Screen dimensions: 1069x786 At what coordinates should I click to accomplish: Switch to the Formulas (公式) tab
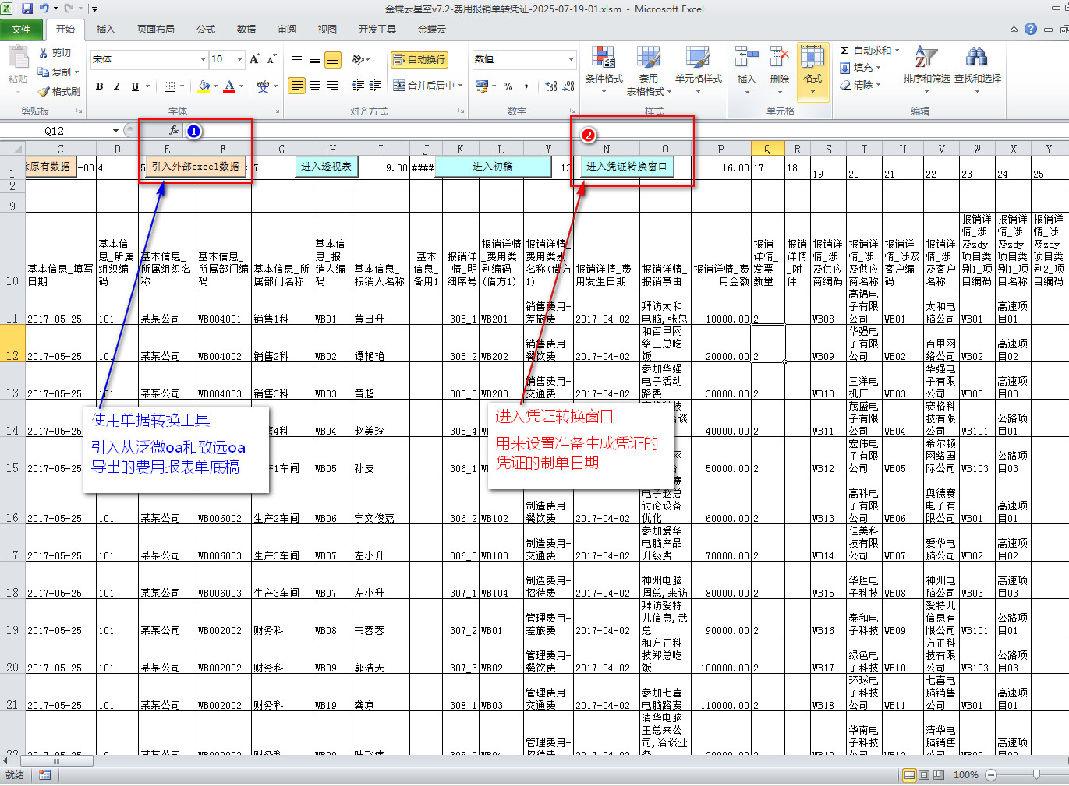[206, 29]
